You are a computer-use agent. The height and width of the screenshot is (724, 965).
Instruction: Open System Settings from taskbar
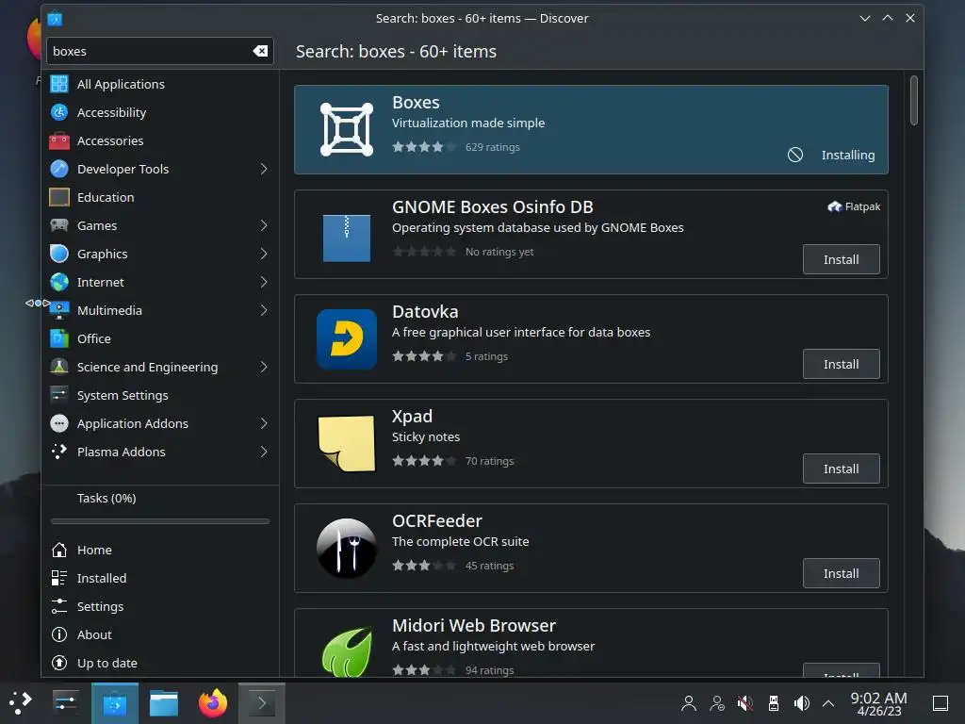coord(65,702)
